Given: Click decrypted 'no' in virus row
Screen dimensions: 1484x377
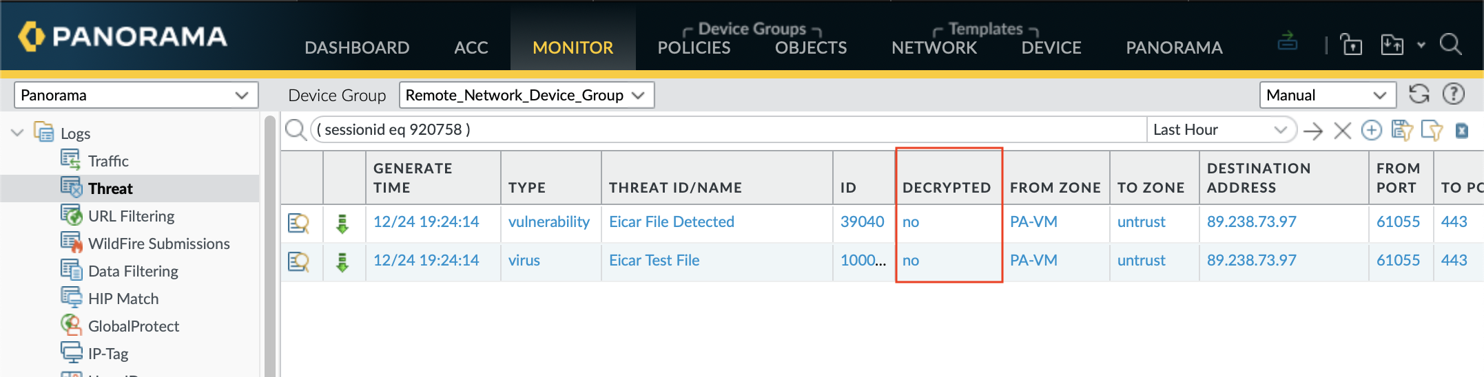Looking at the screenshot, I should [911, 260].
